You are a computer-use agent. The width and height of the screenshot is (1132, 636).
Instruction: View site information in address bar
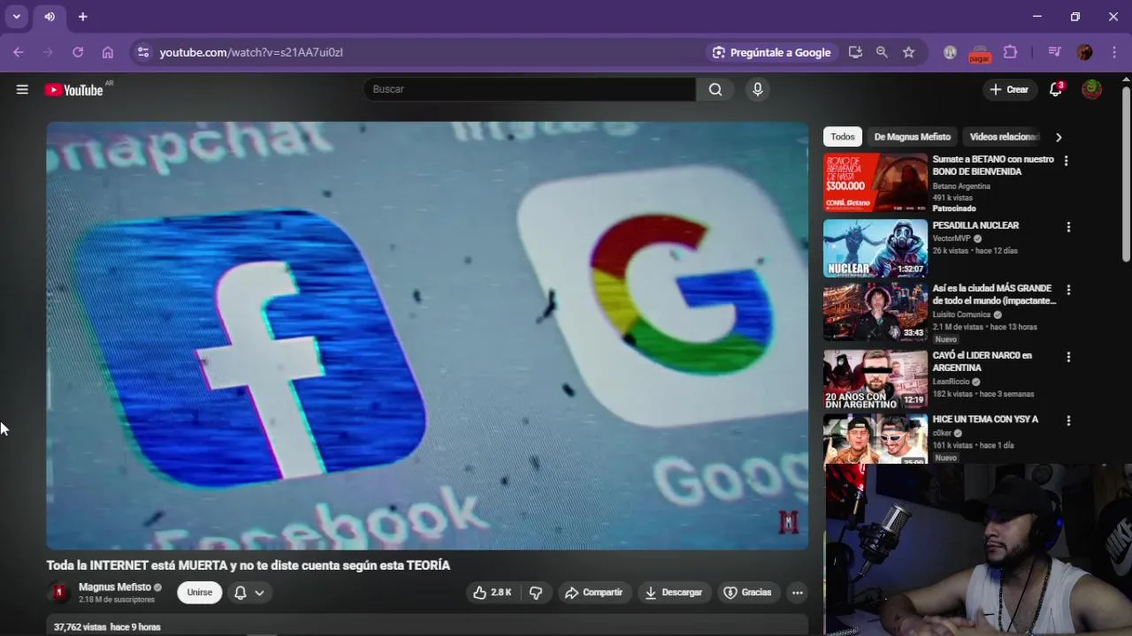pyautogui.click(x=143, y=52)
